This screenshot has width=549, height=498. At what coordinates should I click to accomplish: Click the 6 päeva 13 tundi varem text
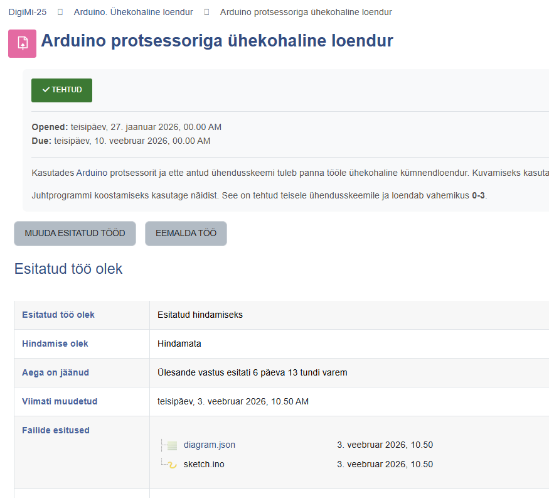click(x=300, y=372)
